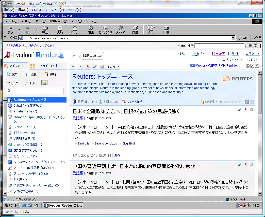Viewport: 265px width, 217px height.
Task: Set the largest font size A button
Action: pos(257,66)
